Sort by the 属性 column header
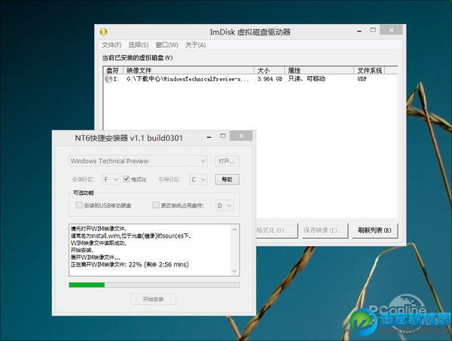The image size is (452, 341). point(319,70)
